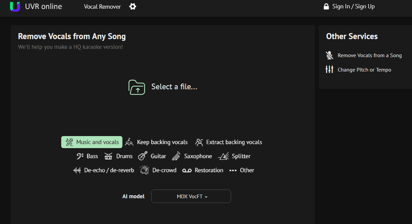Image resolution: width=412 pixels, height=224 pixels.
Task: Open the Vocal Remover menu item
Action: (x=102, y=7)
